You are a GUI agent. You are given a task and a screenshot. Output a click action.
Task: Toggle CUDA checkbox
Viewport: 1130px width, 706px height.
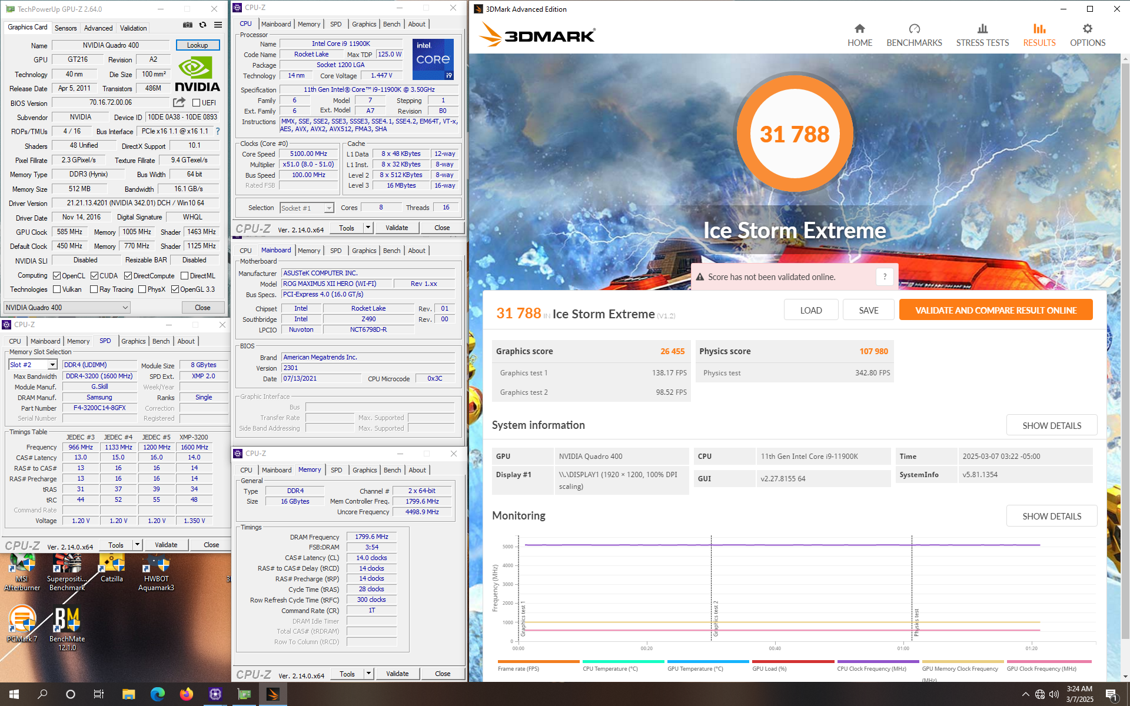click(x=94, y=275)
